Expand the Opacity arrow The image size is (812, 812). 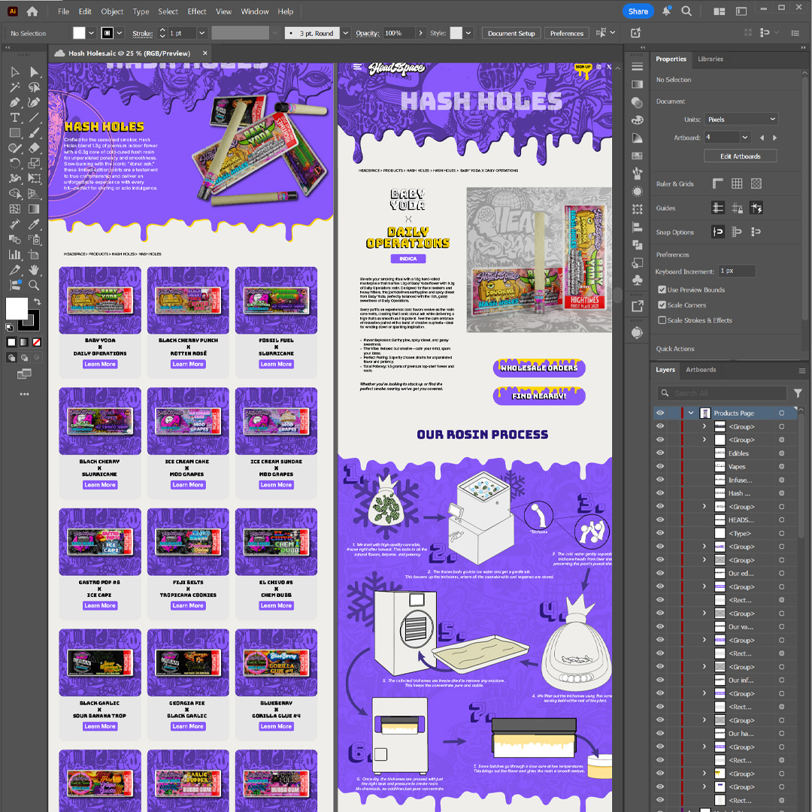coord(420,33)
